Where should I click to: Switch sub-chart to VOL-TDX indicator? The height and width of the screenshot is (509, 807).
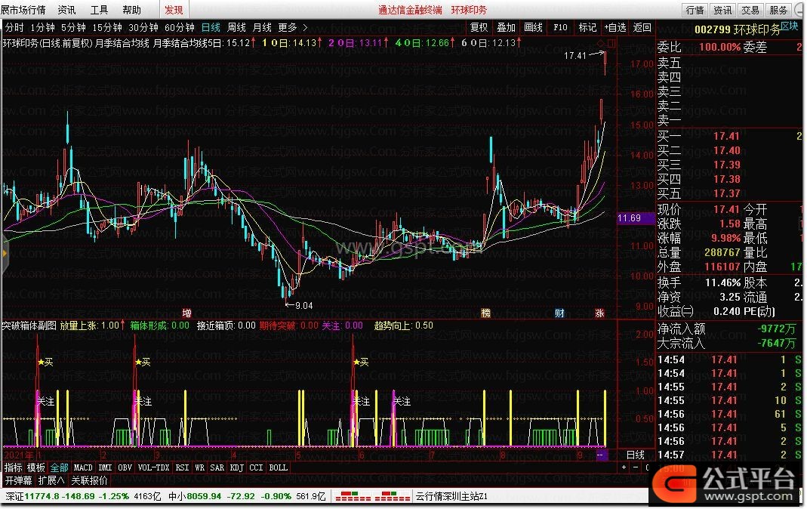(x=153, y=467)
